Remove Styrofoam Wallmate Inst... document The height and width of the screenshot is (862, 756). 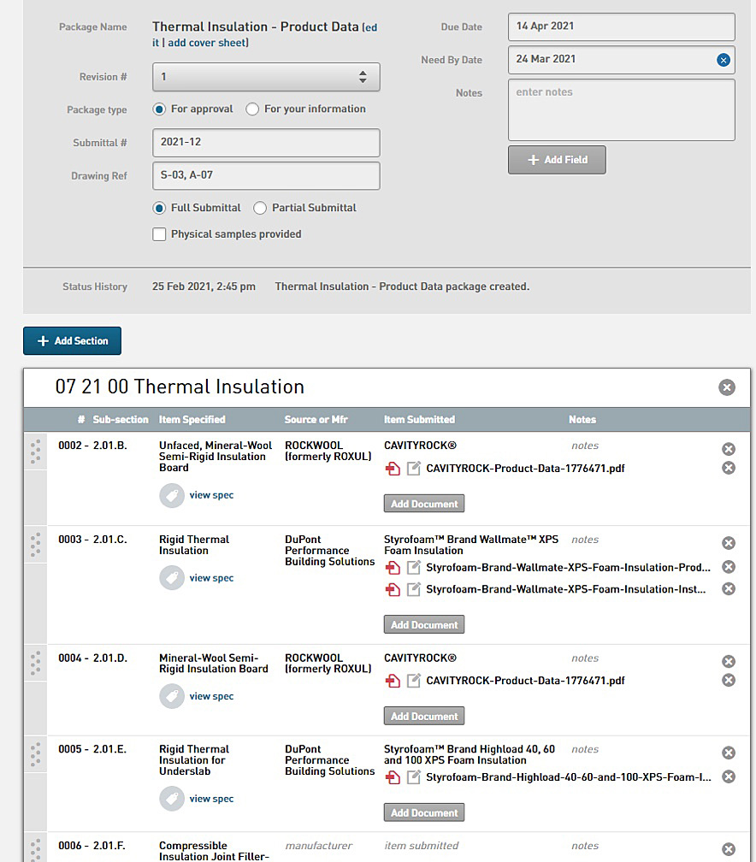coord(729,588)
